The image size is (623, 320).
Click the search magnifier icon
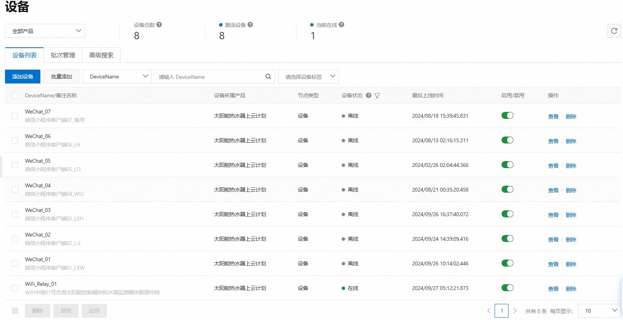(268, 77)
